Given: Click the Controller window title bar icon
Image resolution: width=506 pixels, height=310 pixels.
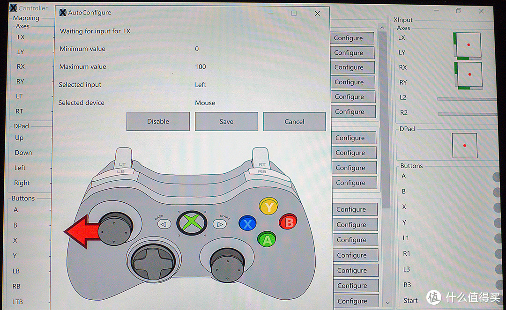Looking at the screenshot, I should pos(13,8).
